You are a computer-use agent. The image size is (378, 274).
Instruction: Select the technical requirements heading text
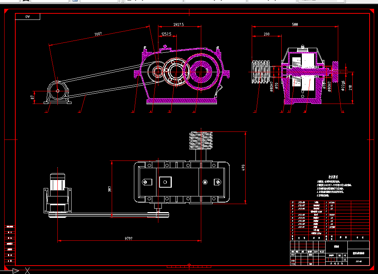click(333, 177)
